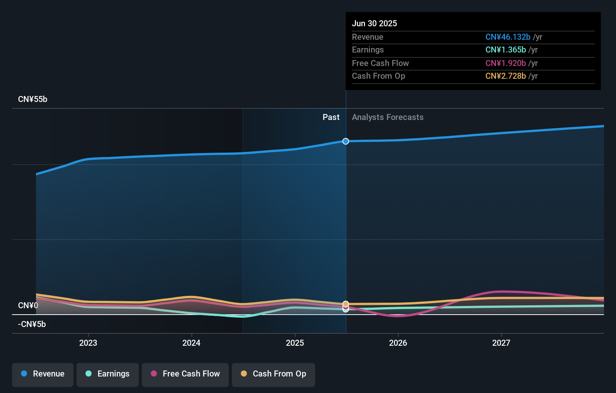Toggle the Cash From Op series off
616x393 pixels.
point(273,374)
